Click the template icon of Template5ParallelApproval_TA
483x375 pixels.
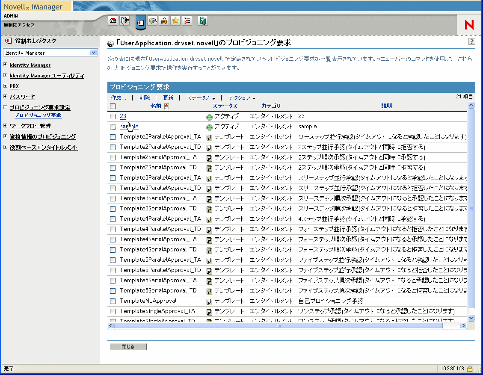coord(209,261)
